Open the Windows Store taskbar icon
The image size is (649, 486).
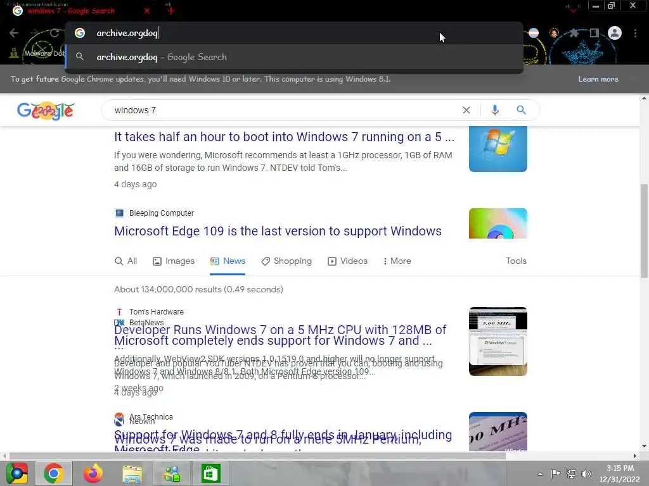(210, 473)
